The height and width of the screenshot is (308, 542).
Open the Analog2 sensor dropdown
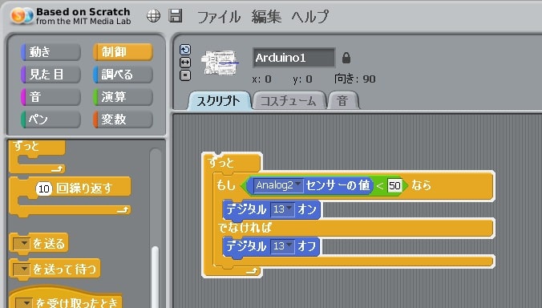coord(278,185)
